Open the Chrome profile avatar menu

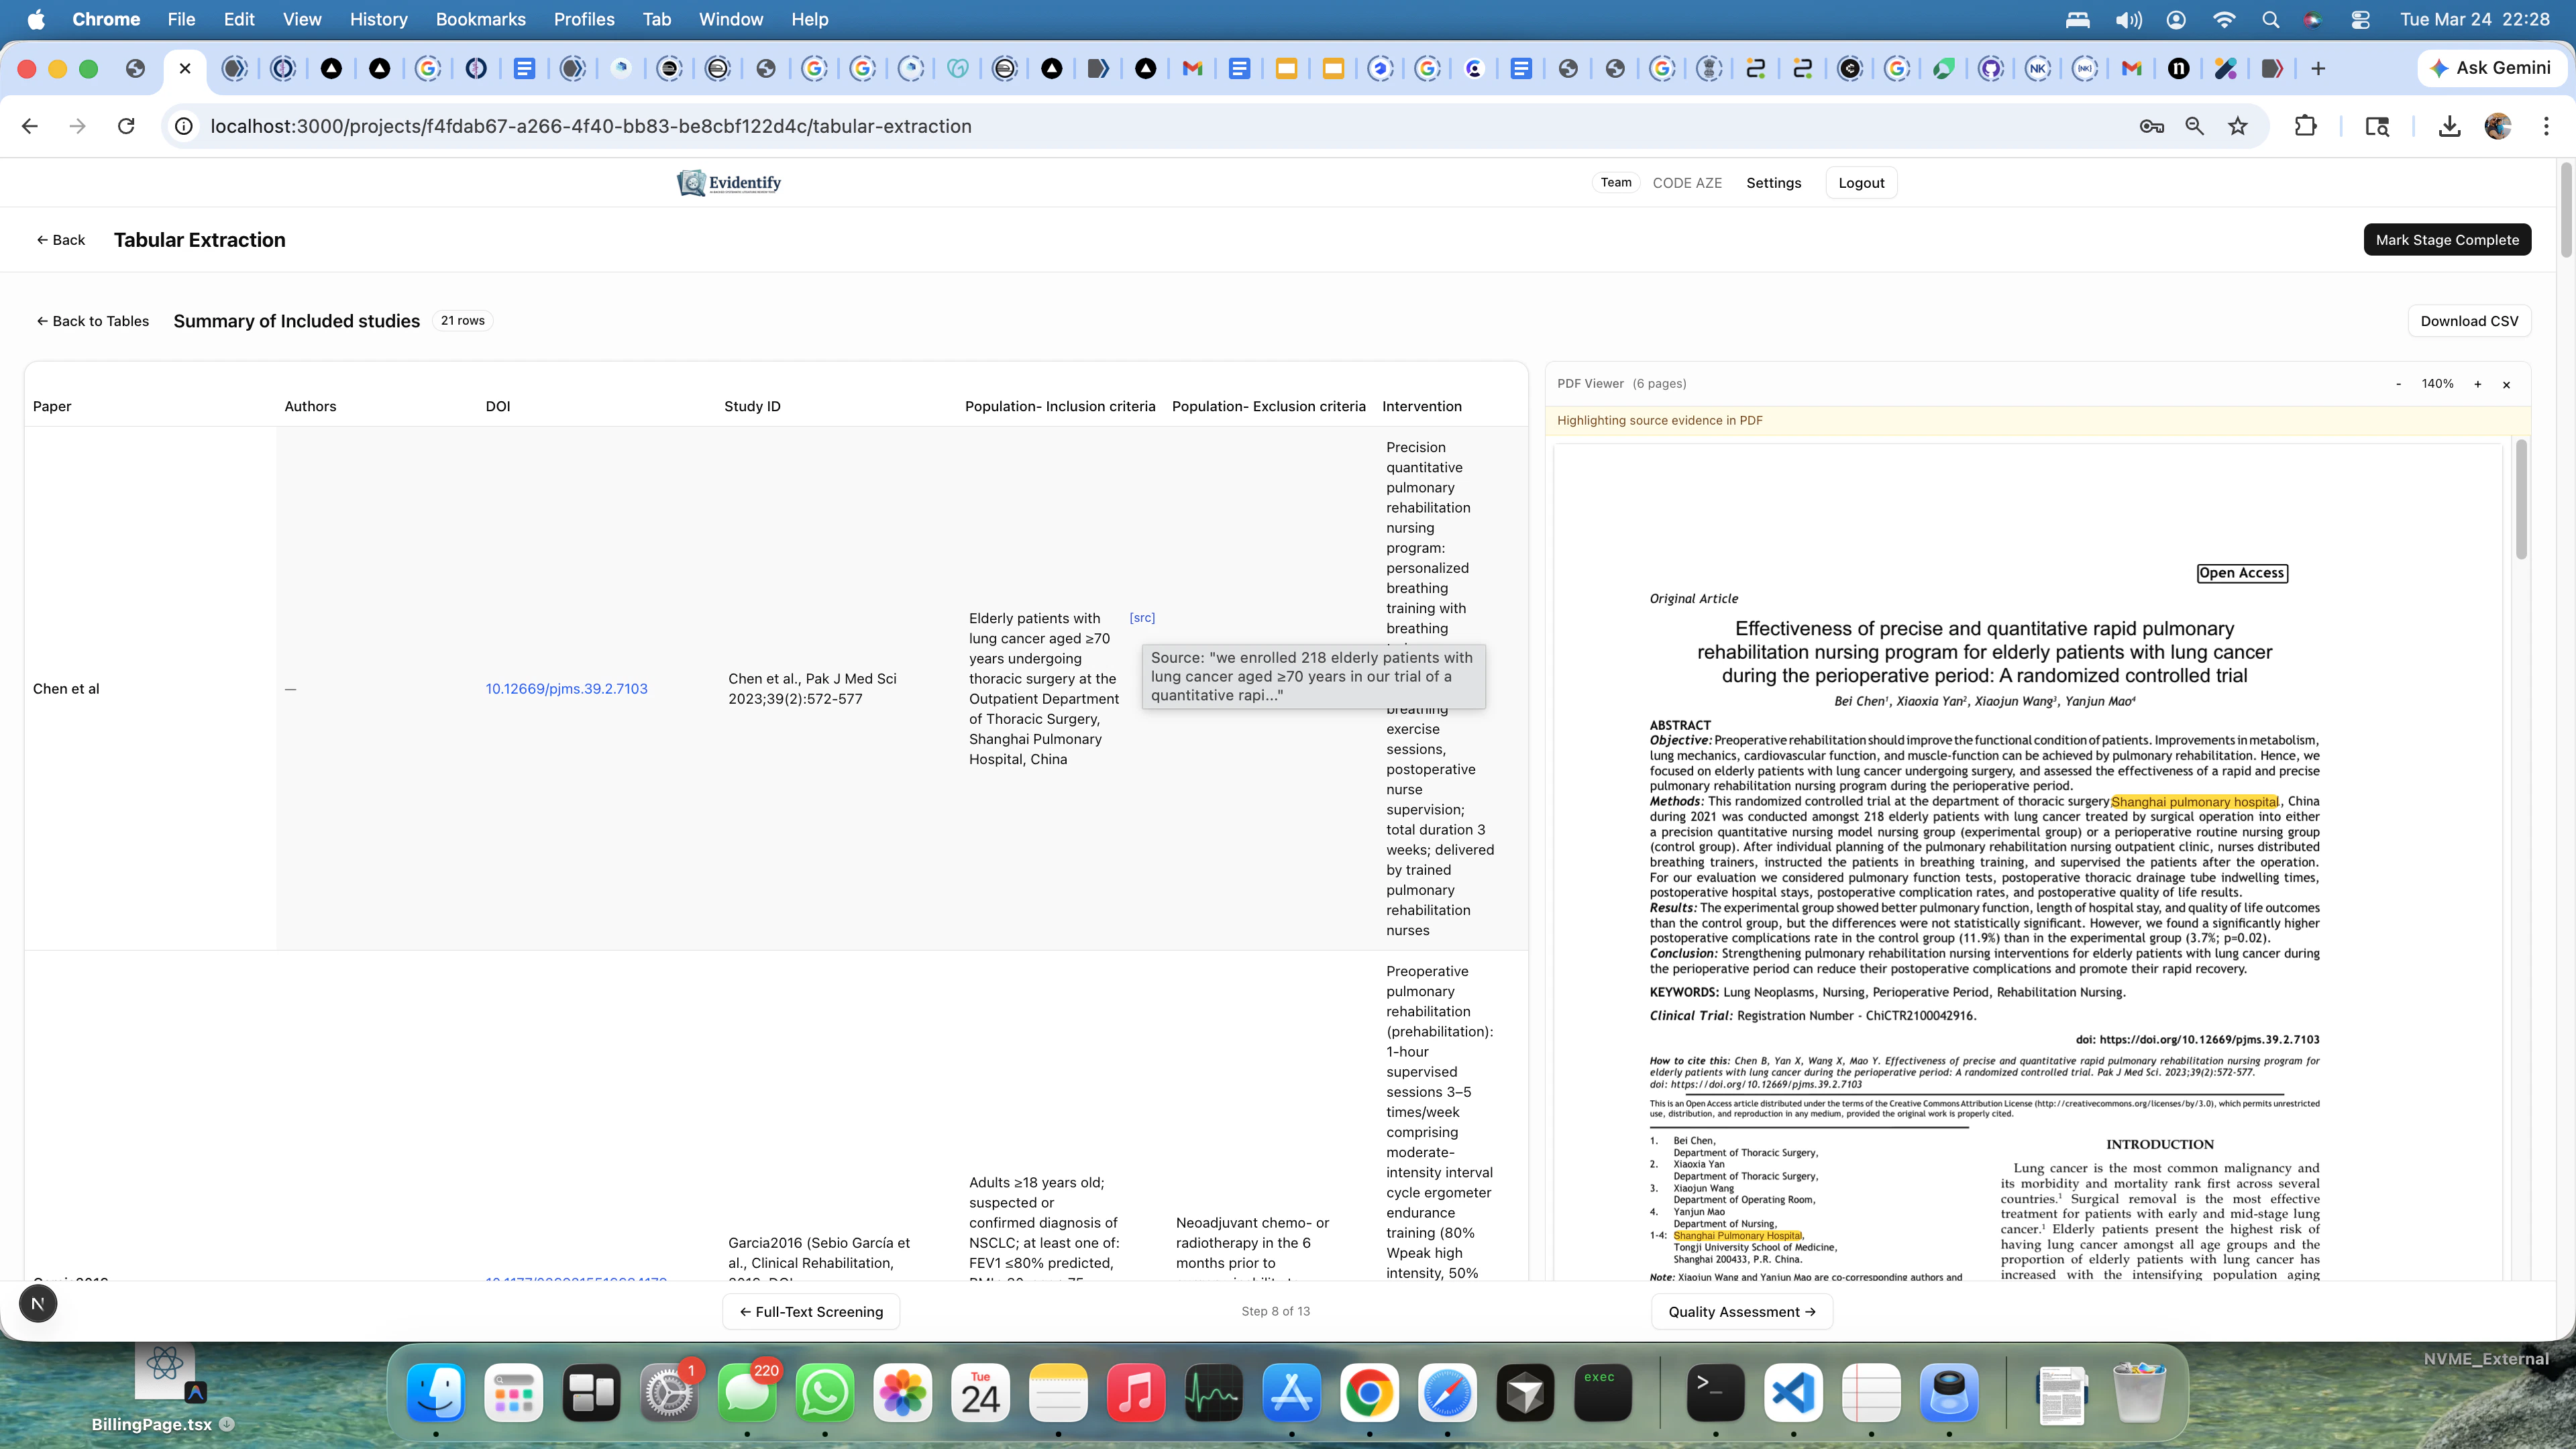pyautogui.click(x=2497, y=126)
